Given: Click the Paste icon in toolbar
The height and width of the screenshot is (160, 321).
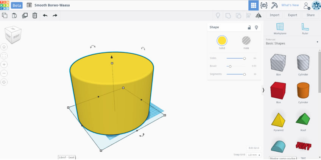Looking at the screenshot, I should click(14, 16).
